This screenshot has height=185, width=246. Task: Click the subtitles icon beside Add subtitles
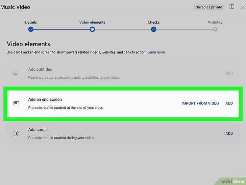tap(16, 73)
